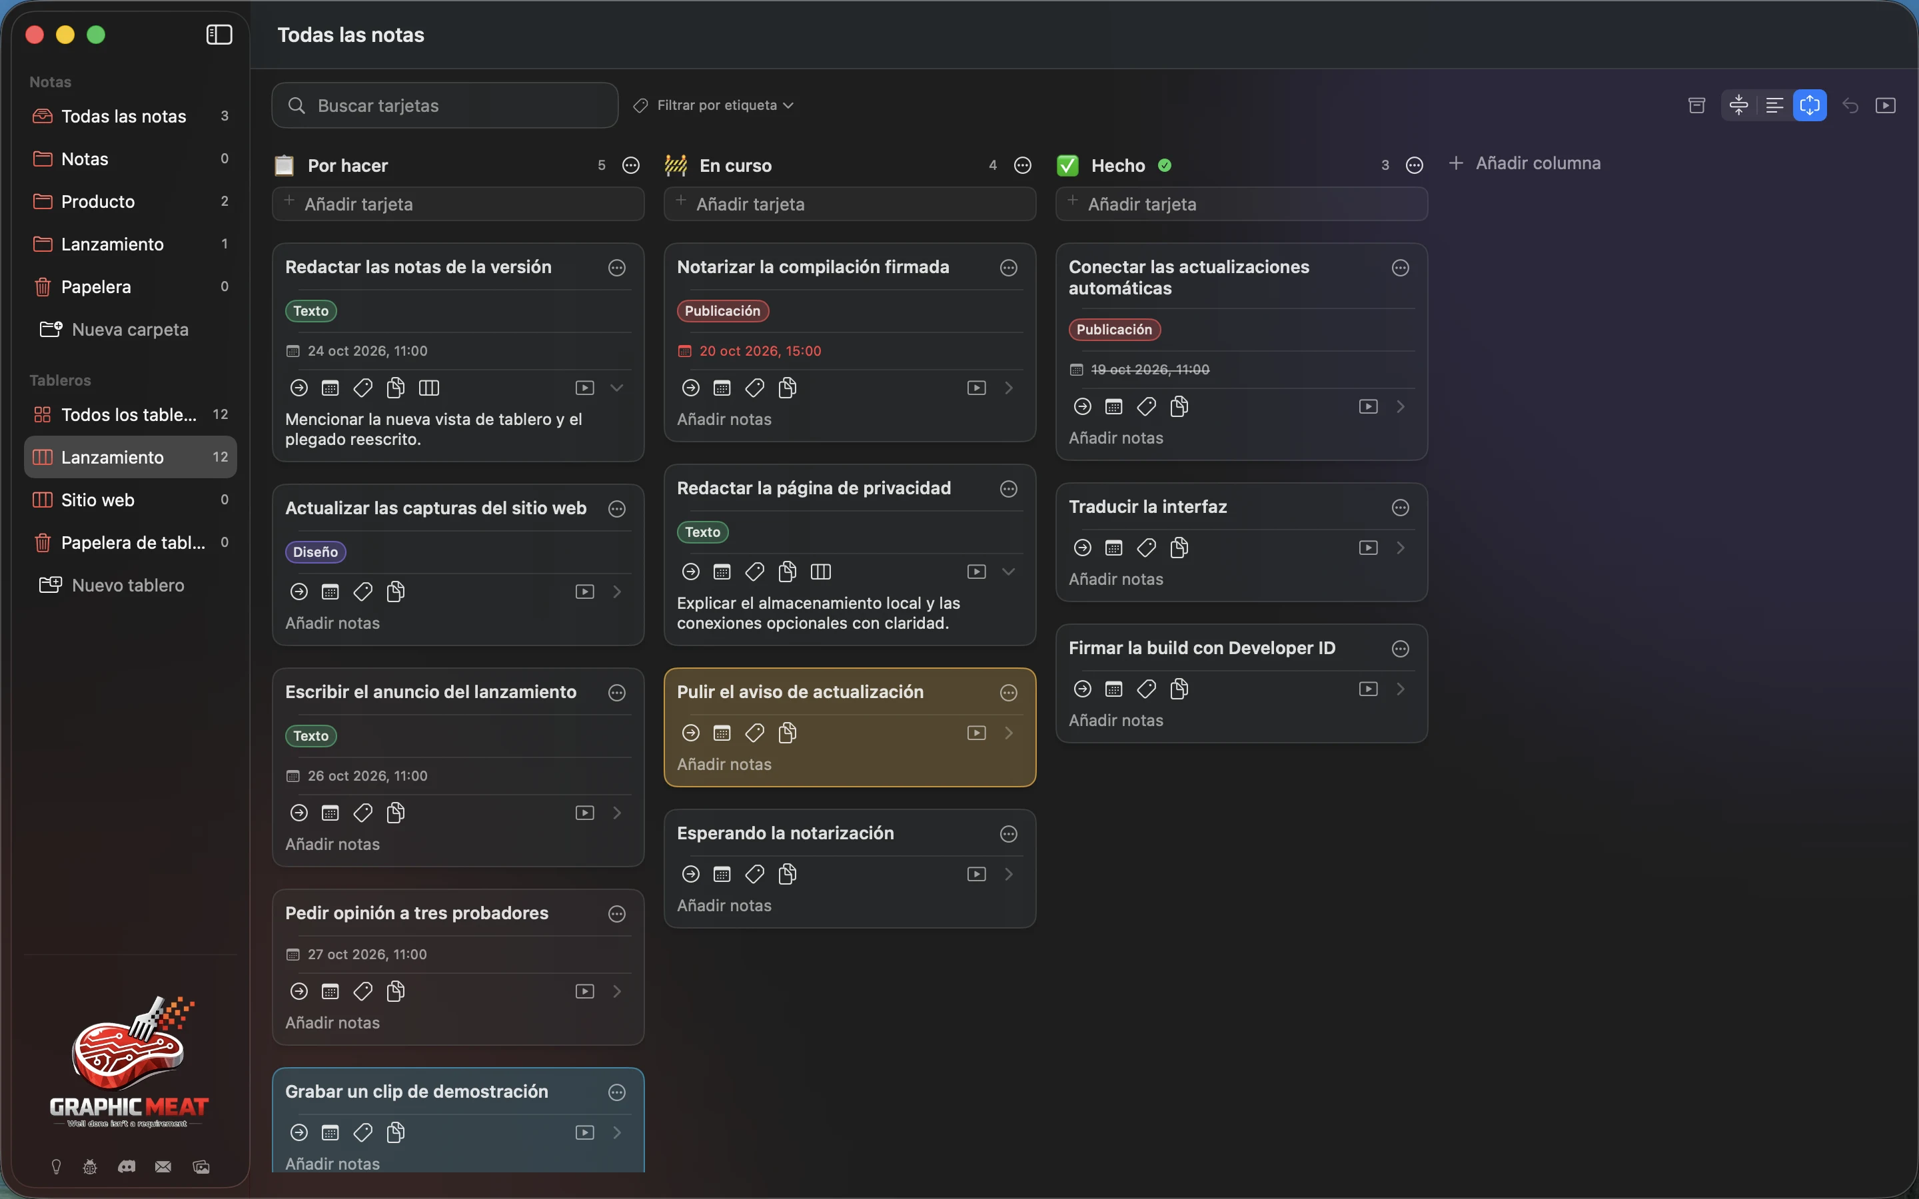Toggle the sidebar visibility icon
Viewport: 1919px width, 1199px height.
(219, 35)
